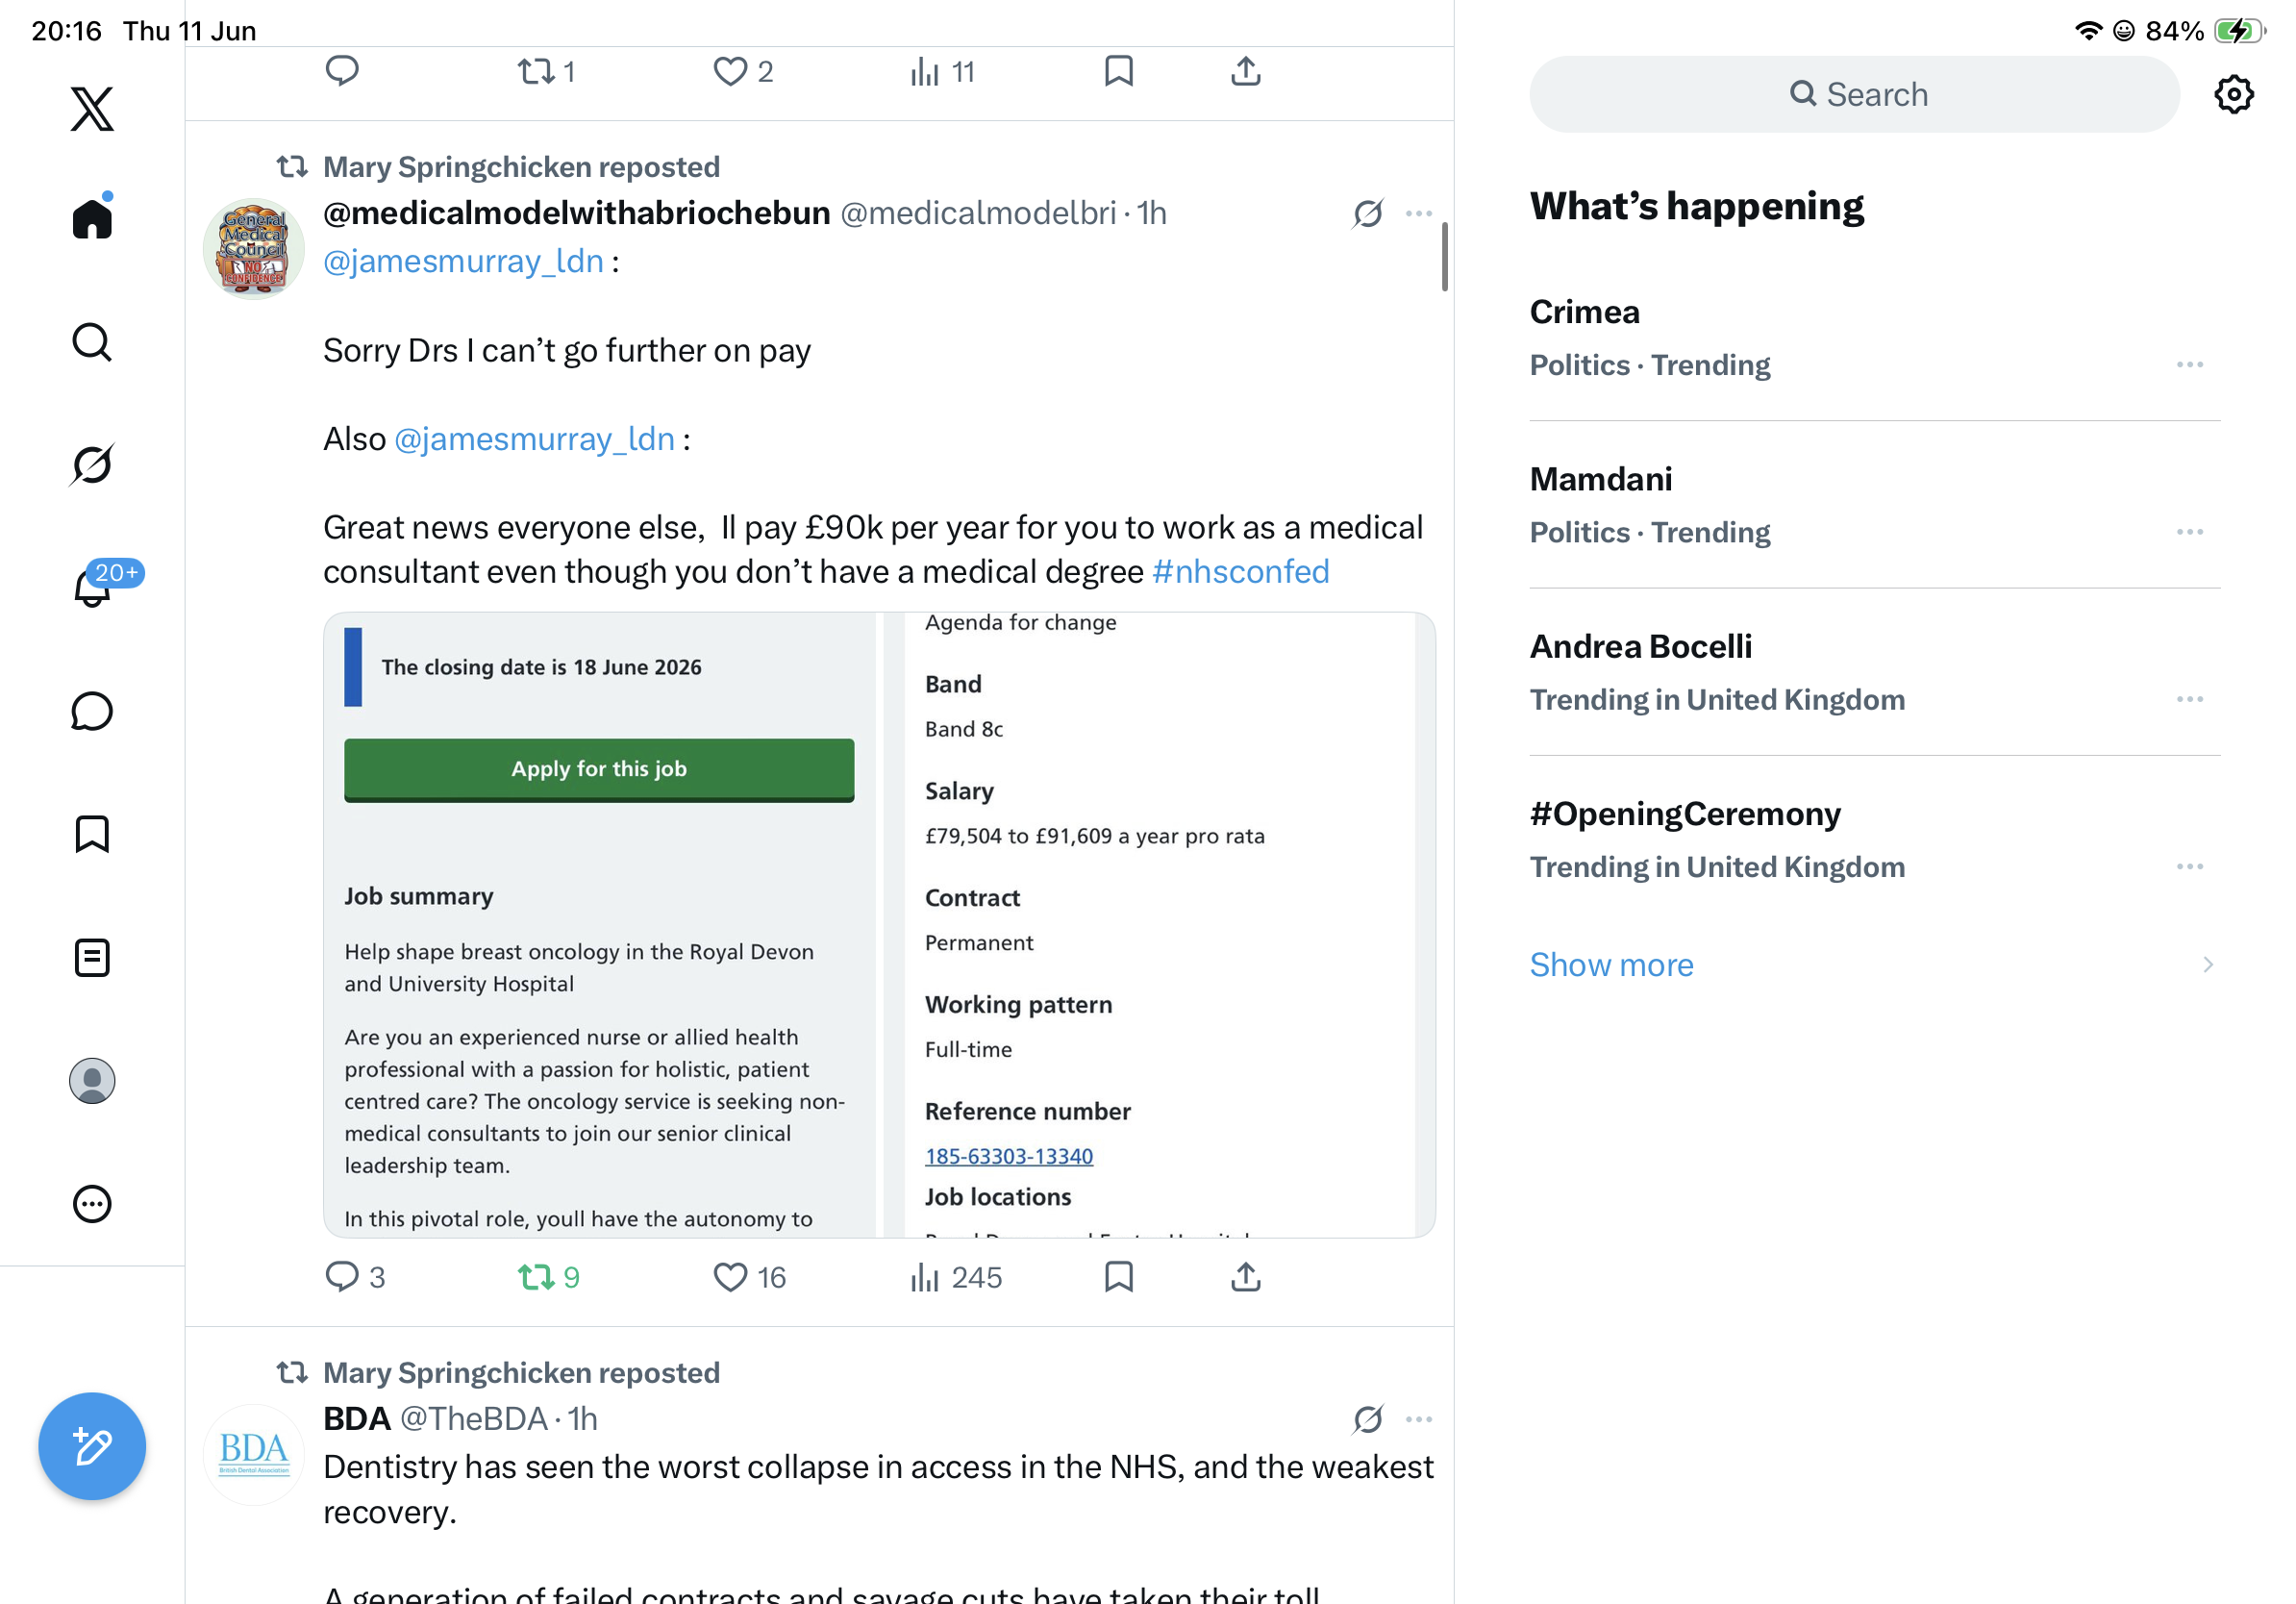Screen dimensions: 2296x1604
Task: Click the Search input field
Action: (1854, 95)
